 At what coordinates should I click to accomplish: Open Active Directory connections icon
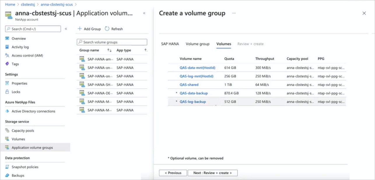(7, 111)
